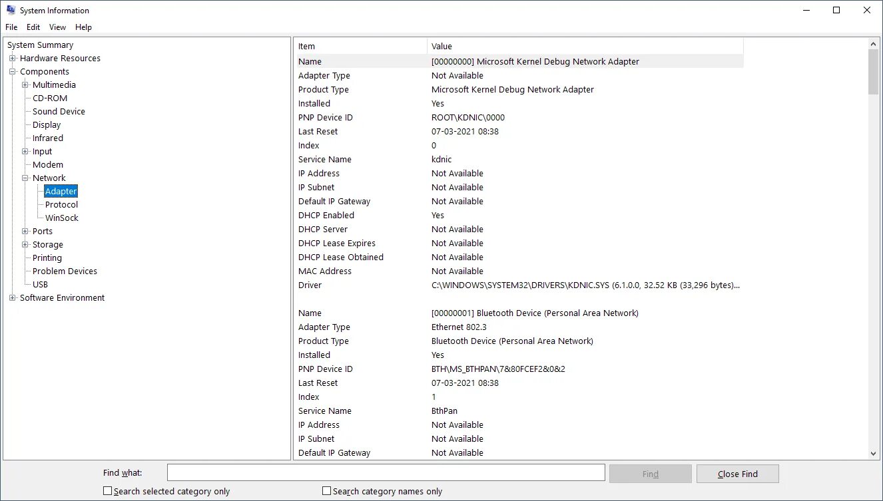Click the BTH\MS_BTHPAN PNP Device ID value
Screen dimensions: 883x501
pos(498,369)
